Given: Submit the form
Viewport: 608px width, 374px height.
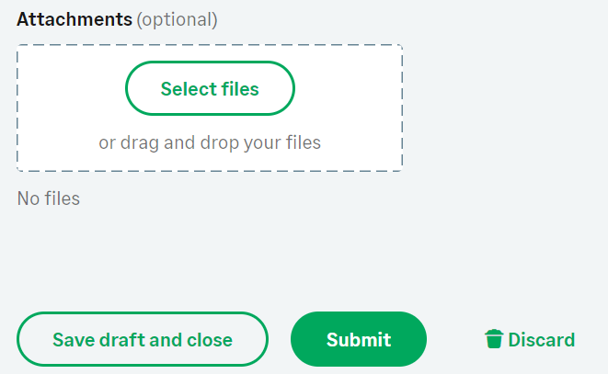Looking at the screenshot, I should 359,340.
